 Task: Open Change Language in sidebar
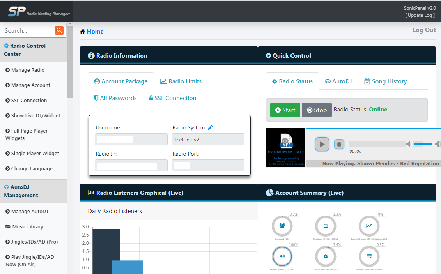[29, 169]
